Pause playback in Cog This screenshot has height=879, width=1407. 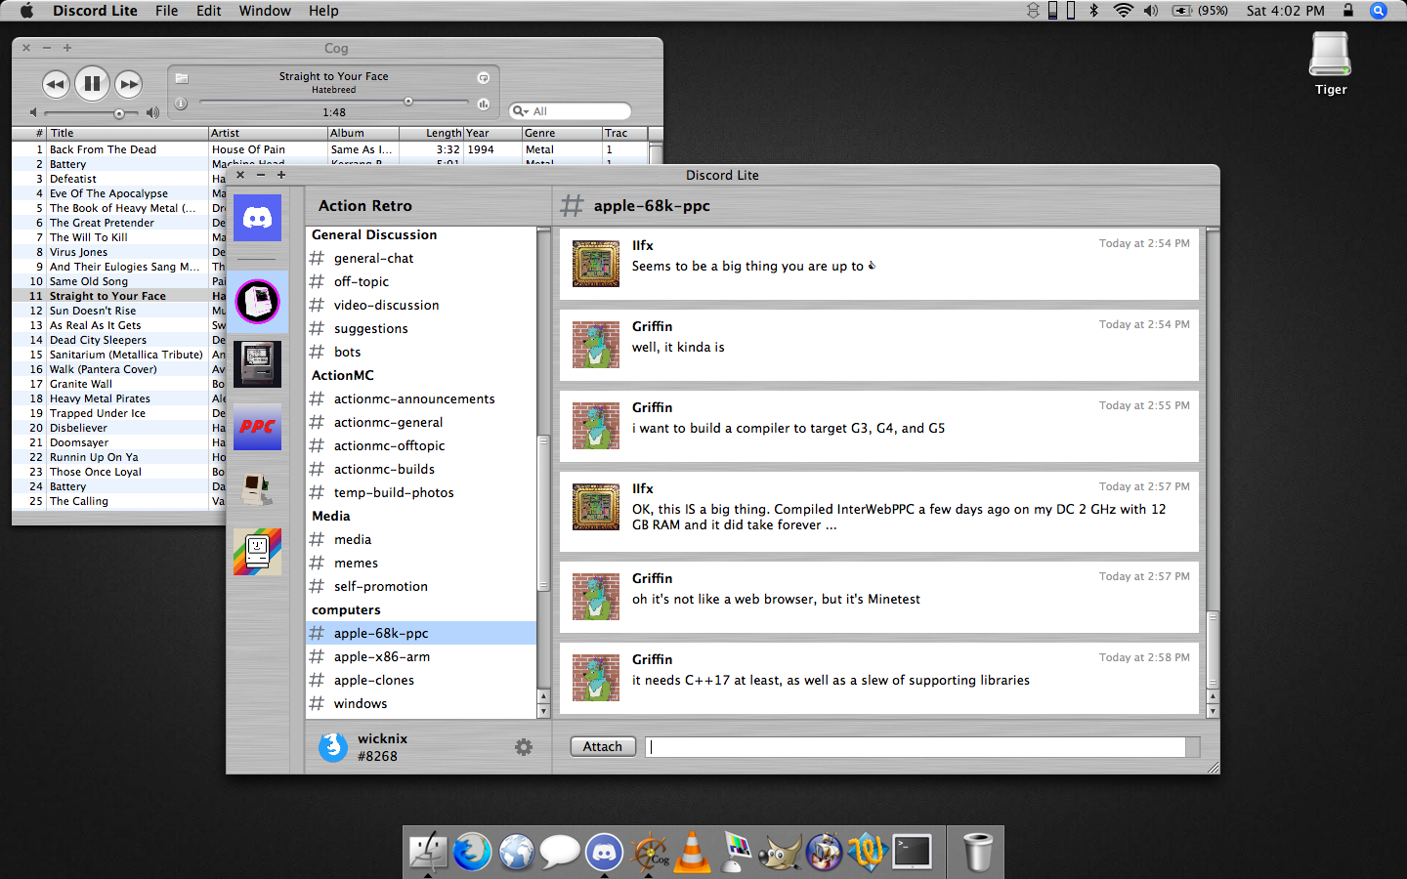click(x=92, y=84)
